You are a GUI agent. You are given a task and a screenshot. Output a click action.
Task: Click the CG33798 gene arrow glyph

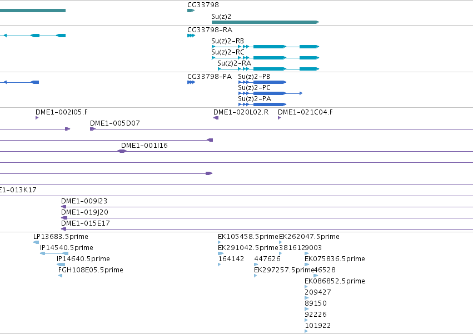[191, 11]
